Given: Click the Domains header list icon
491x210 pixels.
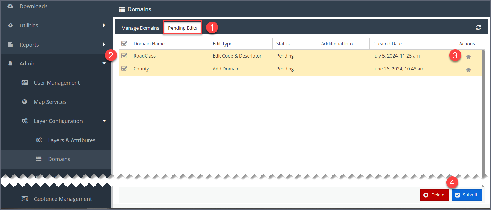Looking at the screenshot, I should tap(122, 9).
